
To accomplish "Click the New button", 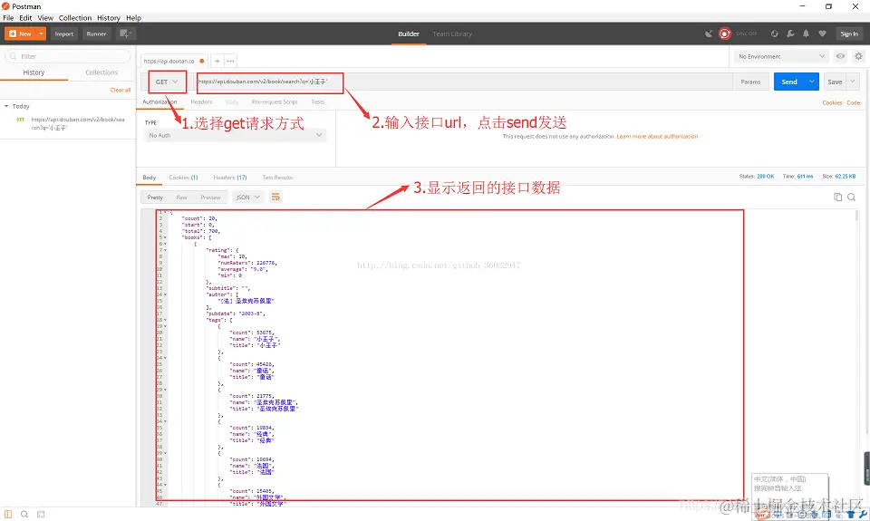I will coord(21,34).
